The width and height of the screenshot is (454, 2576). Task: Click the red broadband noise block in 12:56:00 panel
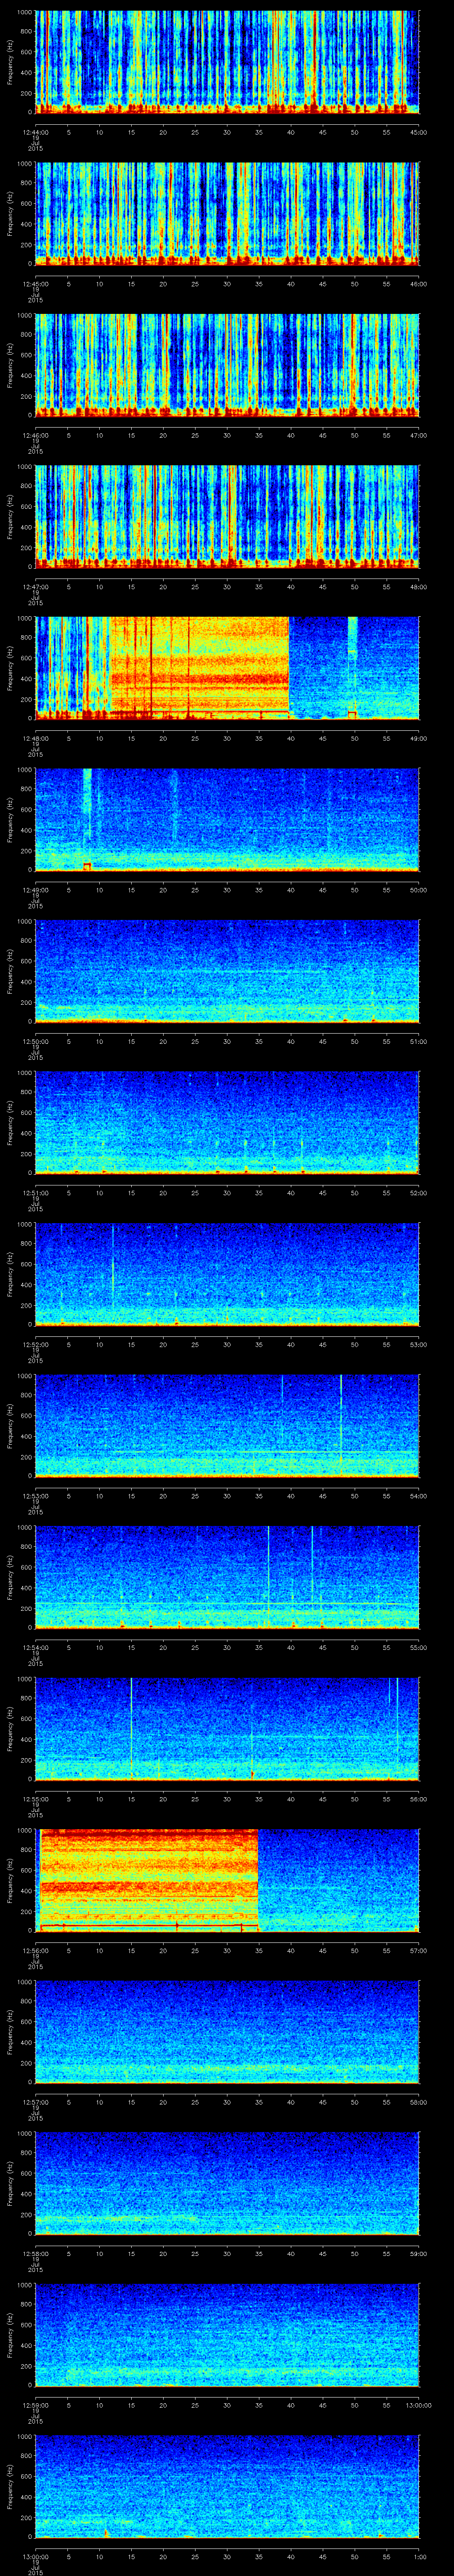pos(149,1880)
